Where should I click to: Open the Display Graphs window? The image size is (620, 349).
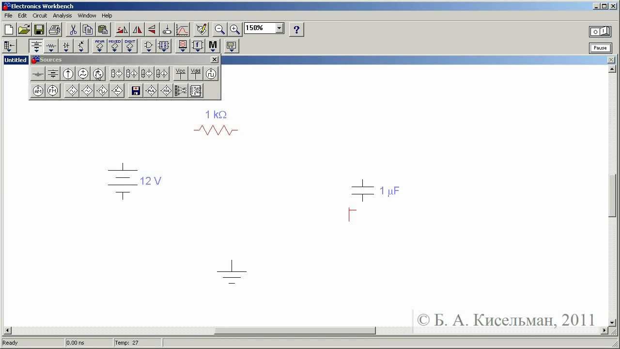click(x=182, y=30)
